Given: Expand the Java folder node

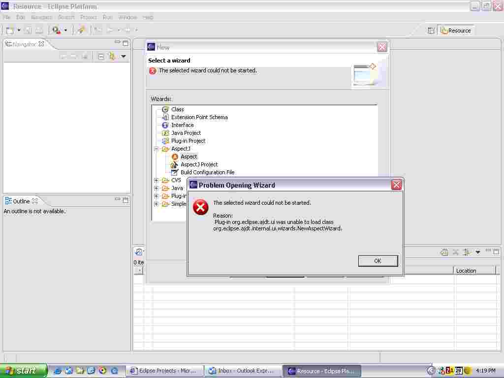Looking at the screenshot, I should tap(156, 188).
